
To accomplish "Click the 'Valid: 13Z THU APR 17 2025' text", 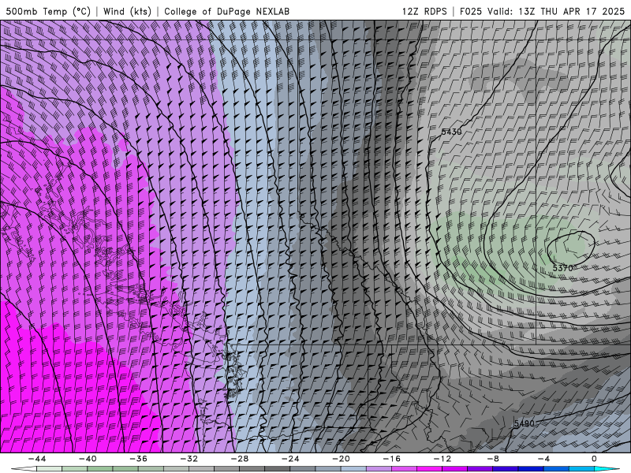I will click(x=556, y=11).
